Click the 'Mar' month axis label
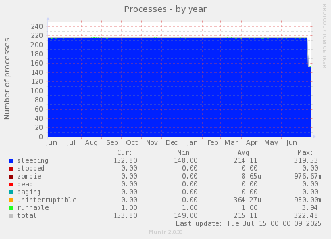The width and height of the screenshot is (331, 239). [x=231, y=143]
